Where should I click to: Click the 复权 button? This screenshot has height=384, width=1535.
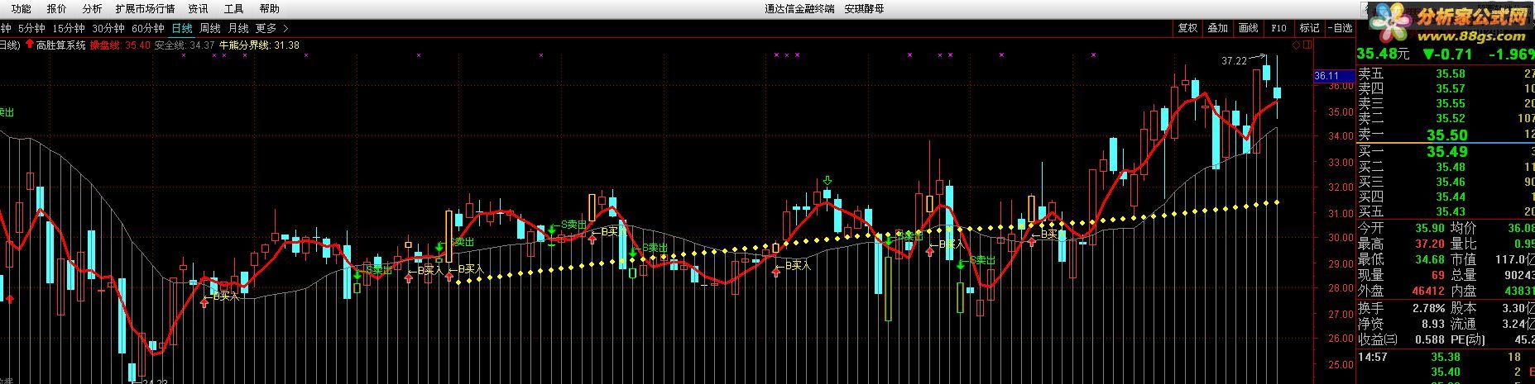1187,28
